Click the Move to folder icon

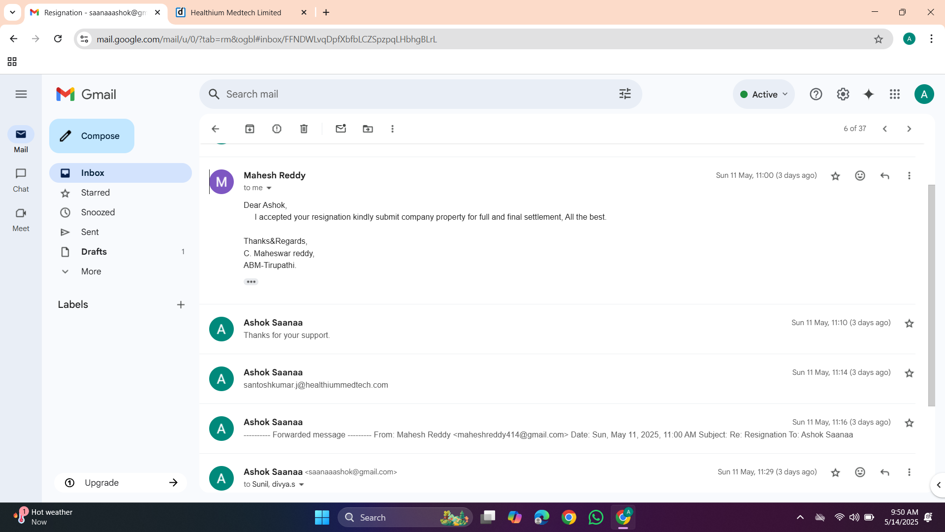pyautogui.click(x=368, y=129)
